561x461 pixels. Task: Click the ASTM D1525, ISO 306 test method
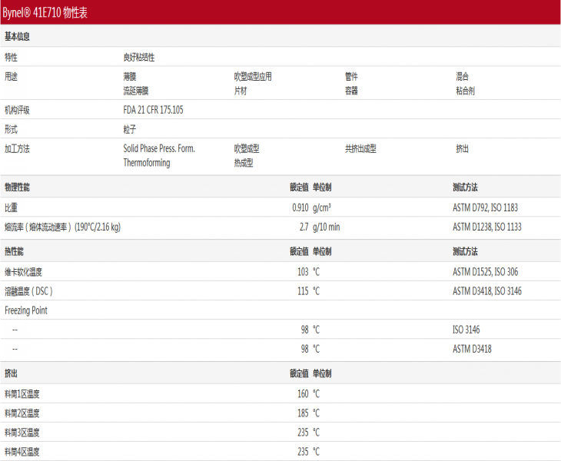click(486, 272)
